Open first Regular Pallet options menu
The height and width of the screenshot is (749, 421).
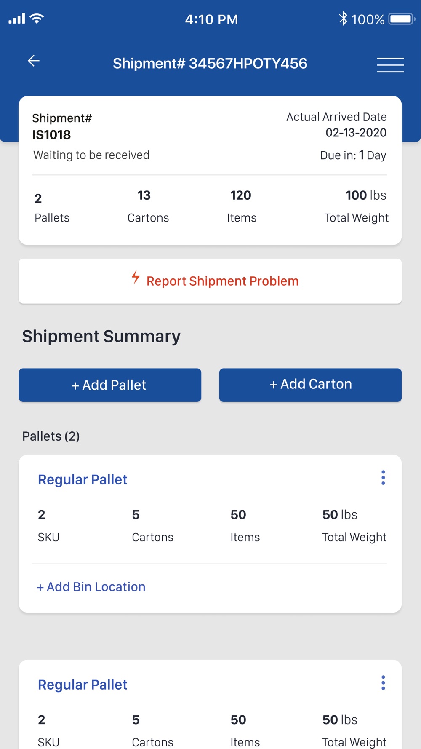point(383,478)
